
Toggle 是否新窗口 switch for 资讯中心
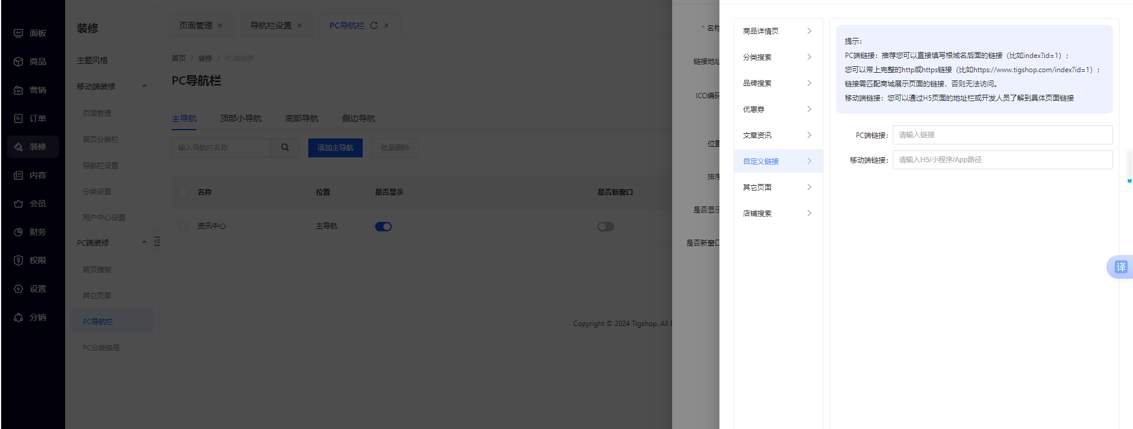click(x=606, y=227)
